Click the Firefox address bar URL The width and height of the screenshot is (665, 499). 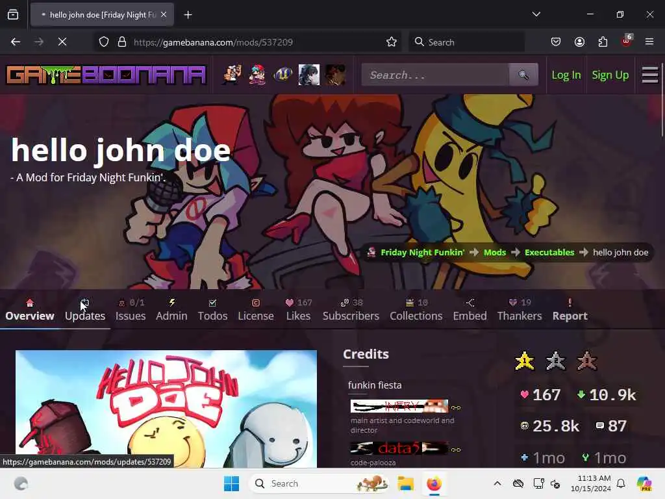pyautogui.click(x=213, y=42)
